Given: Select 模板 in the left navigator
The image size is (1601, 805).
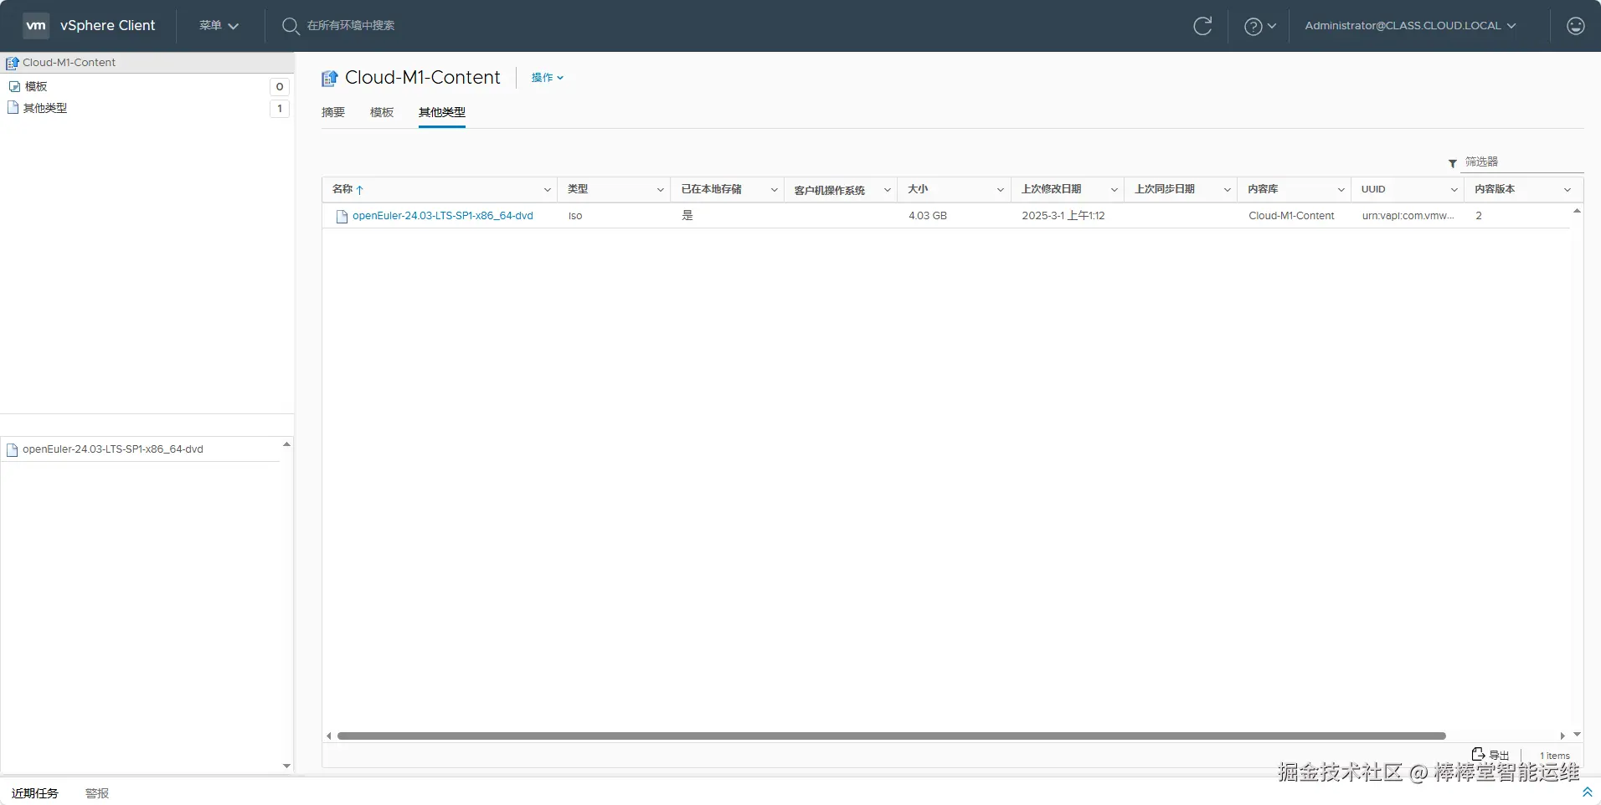Looking at the screenshot, I should [36, 86].
